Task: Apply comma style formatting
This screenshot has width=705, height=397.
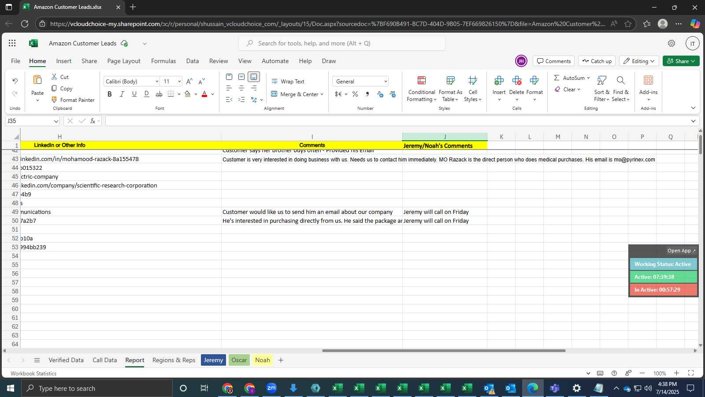Action: pyautogui.click(x=367, y=94)
